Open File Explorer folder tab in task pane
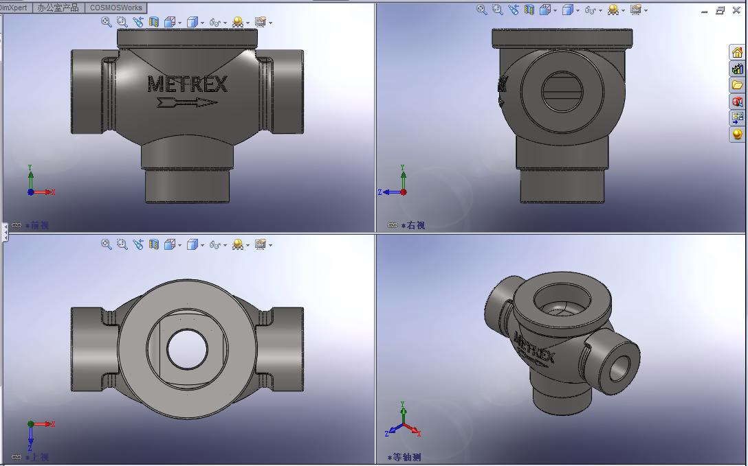 (x=737, y=84)
